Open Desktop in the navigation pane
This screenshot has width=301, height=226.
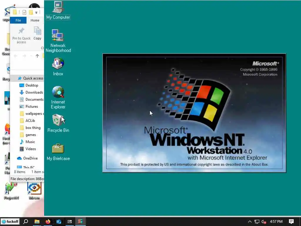[29, 85]
